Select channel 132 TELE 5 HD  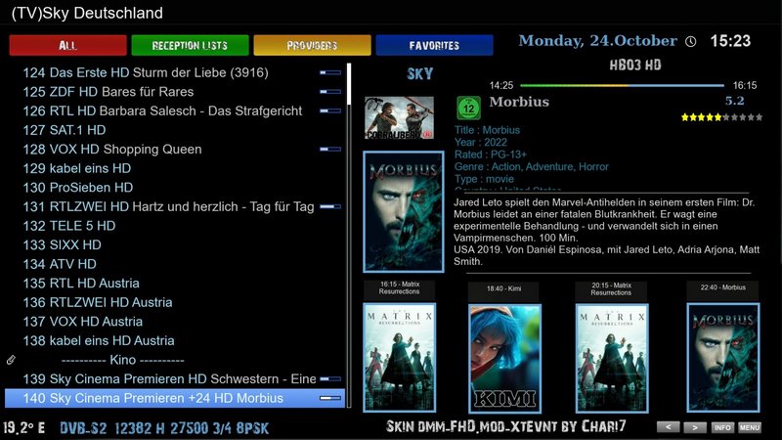point(175,226)
